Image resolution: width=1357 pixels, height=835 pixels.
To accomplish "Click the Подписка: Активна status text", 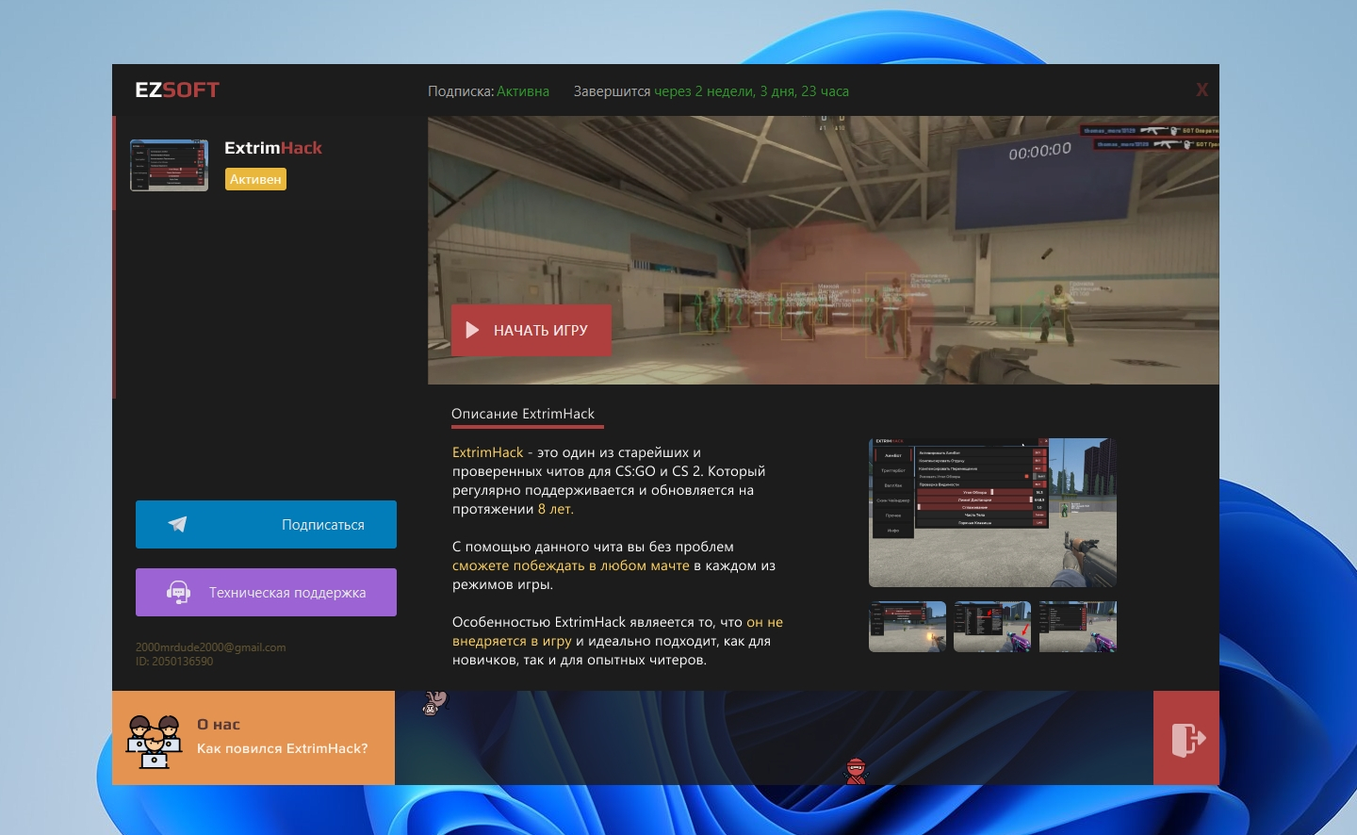I will [488, 91].
